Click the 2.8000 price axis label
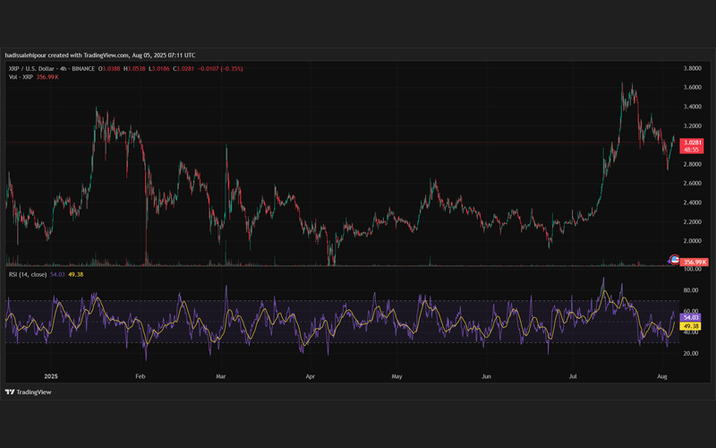Screen dimensions: 716x448 click(x=692, y=164)
